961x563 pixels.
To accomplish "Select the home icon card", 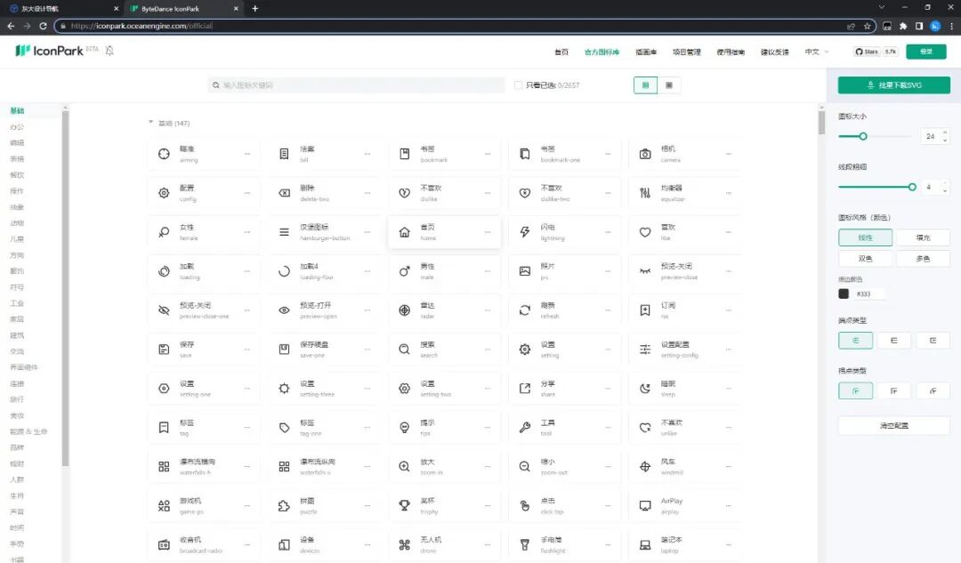I will point(444,232).
